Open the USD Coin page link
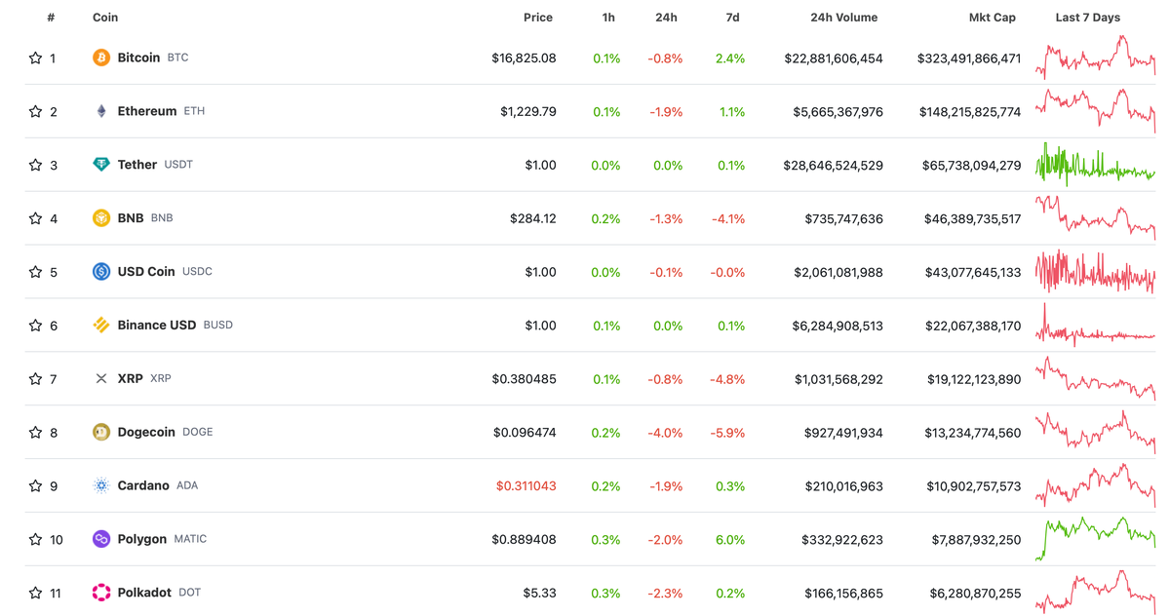The width and height of the screenshot is (1170, 616). (146, 272)
